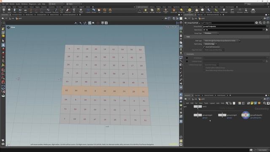Open the Group Type dropdown
Image resolution: width=270 pixels, height=152 pixels.
[x=211, y=33]
